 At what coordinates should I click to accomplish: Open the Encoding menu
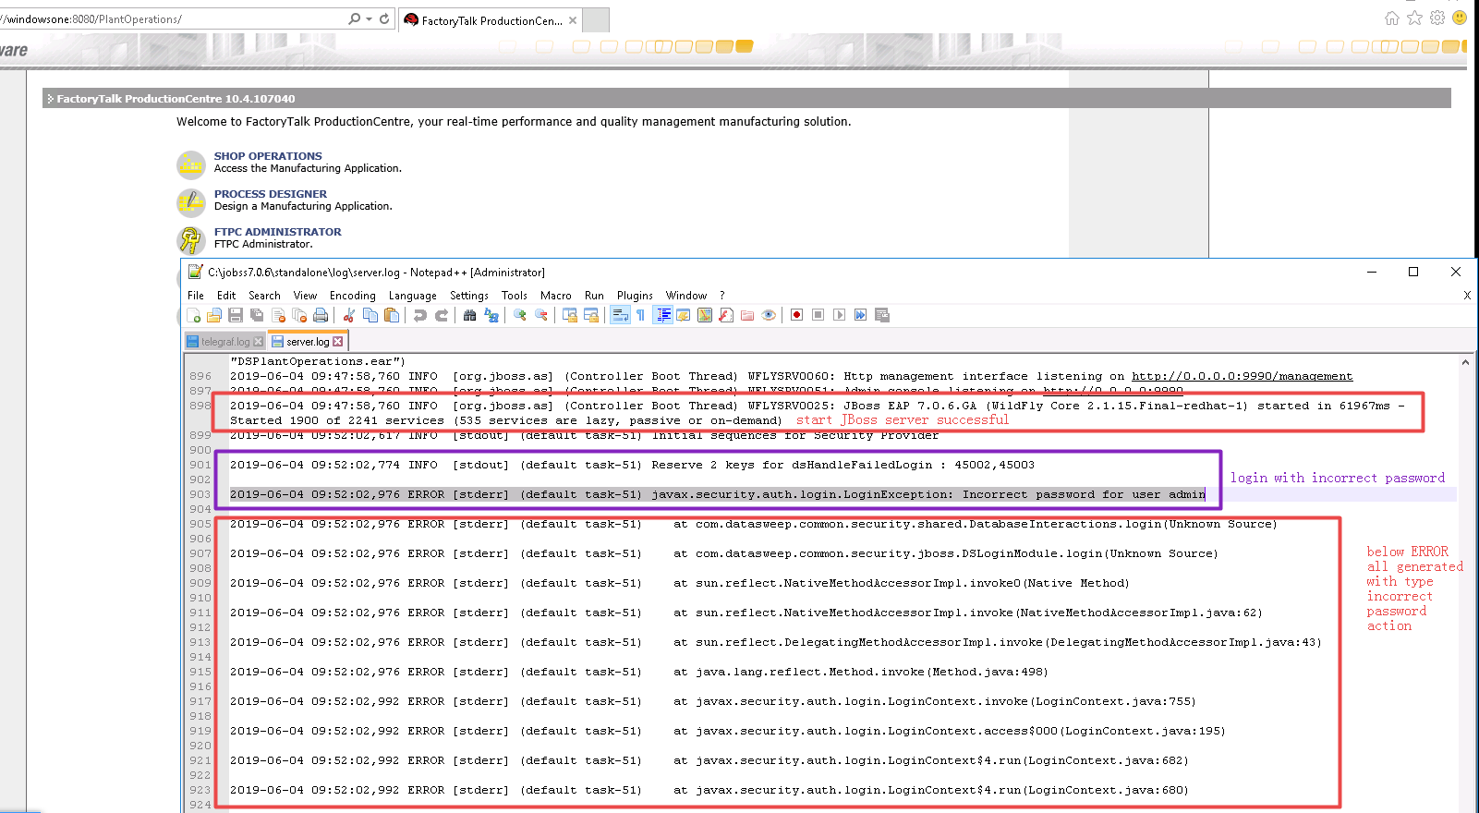(x=353, y=296)
